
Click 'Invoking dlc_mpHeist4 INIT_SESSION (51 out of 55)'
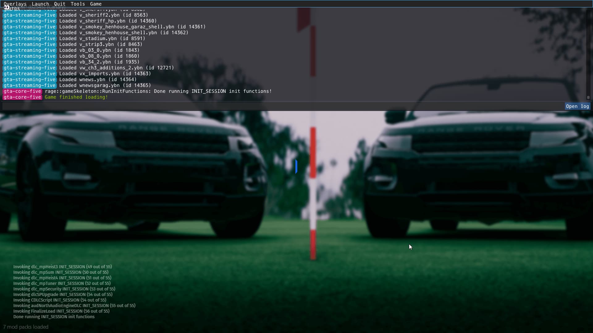[62, 278]
